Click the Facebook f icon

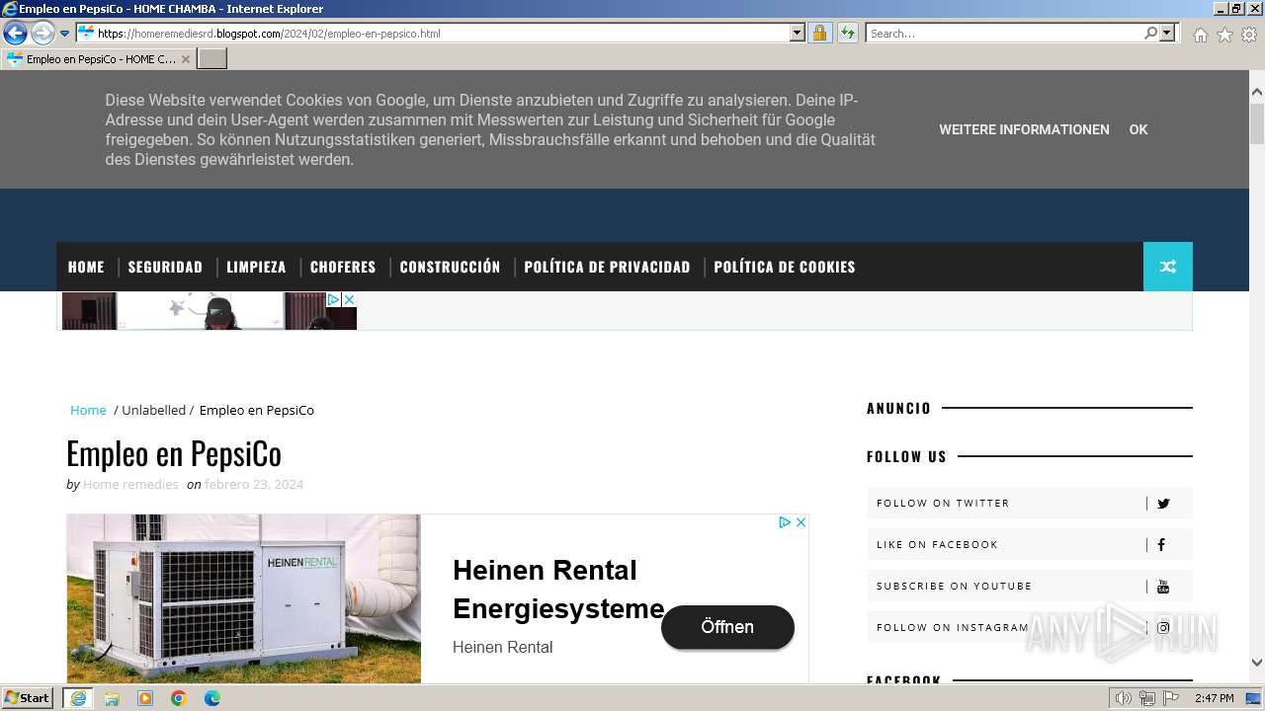(x=1161, y=544)
